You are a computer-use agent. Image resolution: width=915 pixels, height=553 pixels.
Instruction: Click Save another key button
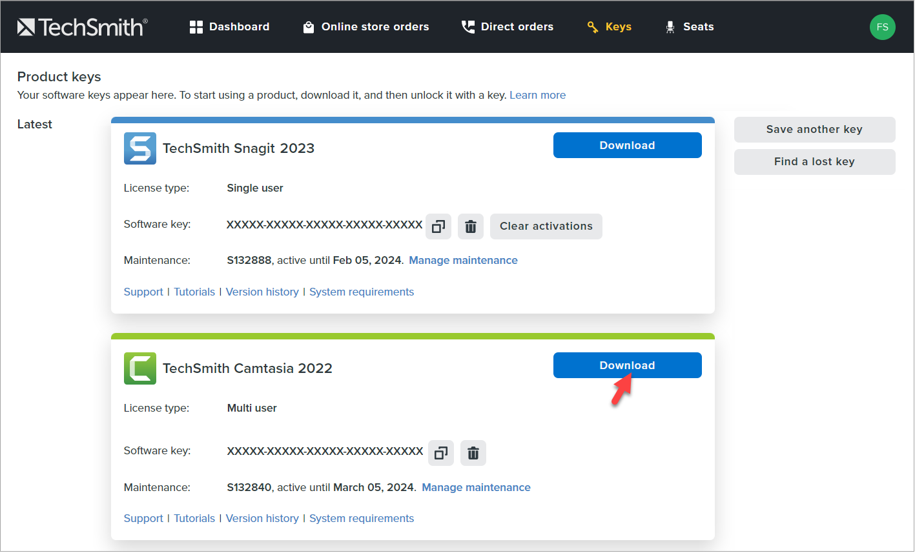tap(814, 130)
